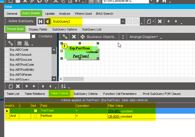
Task: Select Erp.ABTAmount in the table list
Action: (x=21, y=55)
